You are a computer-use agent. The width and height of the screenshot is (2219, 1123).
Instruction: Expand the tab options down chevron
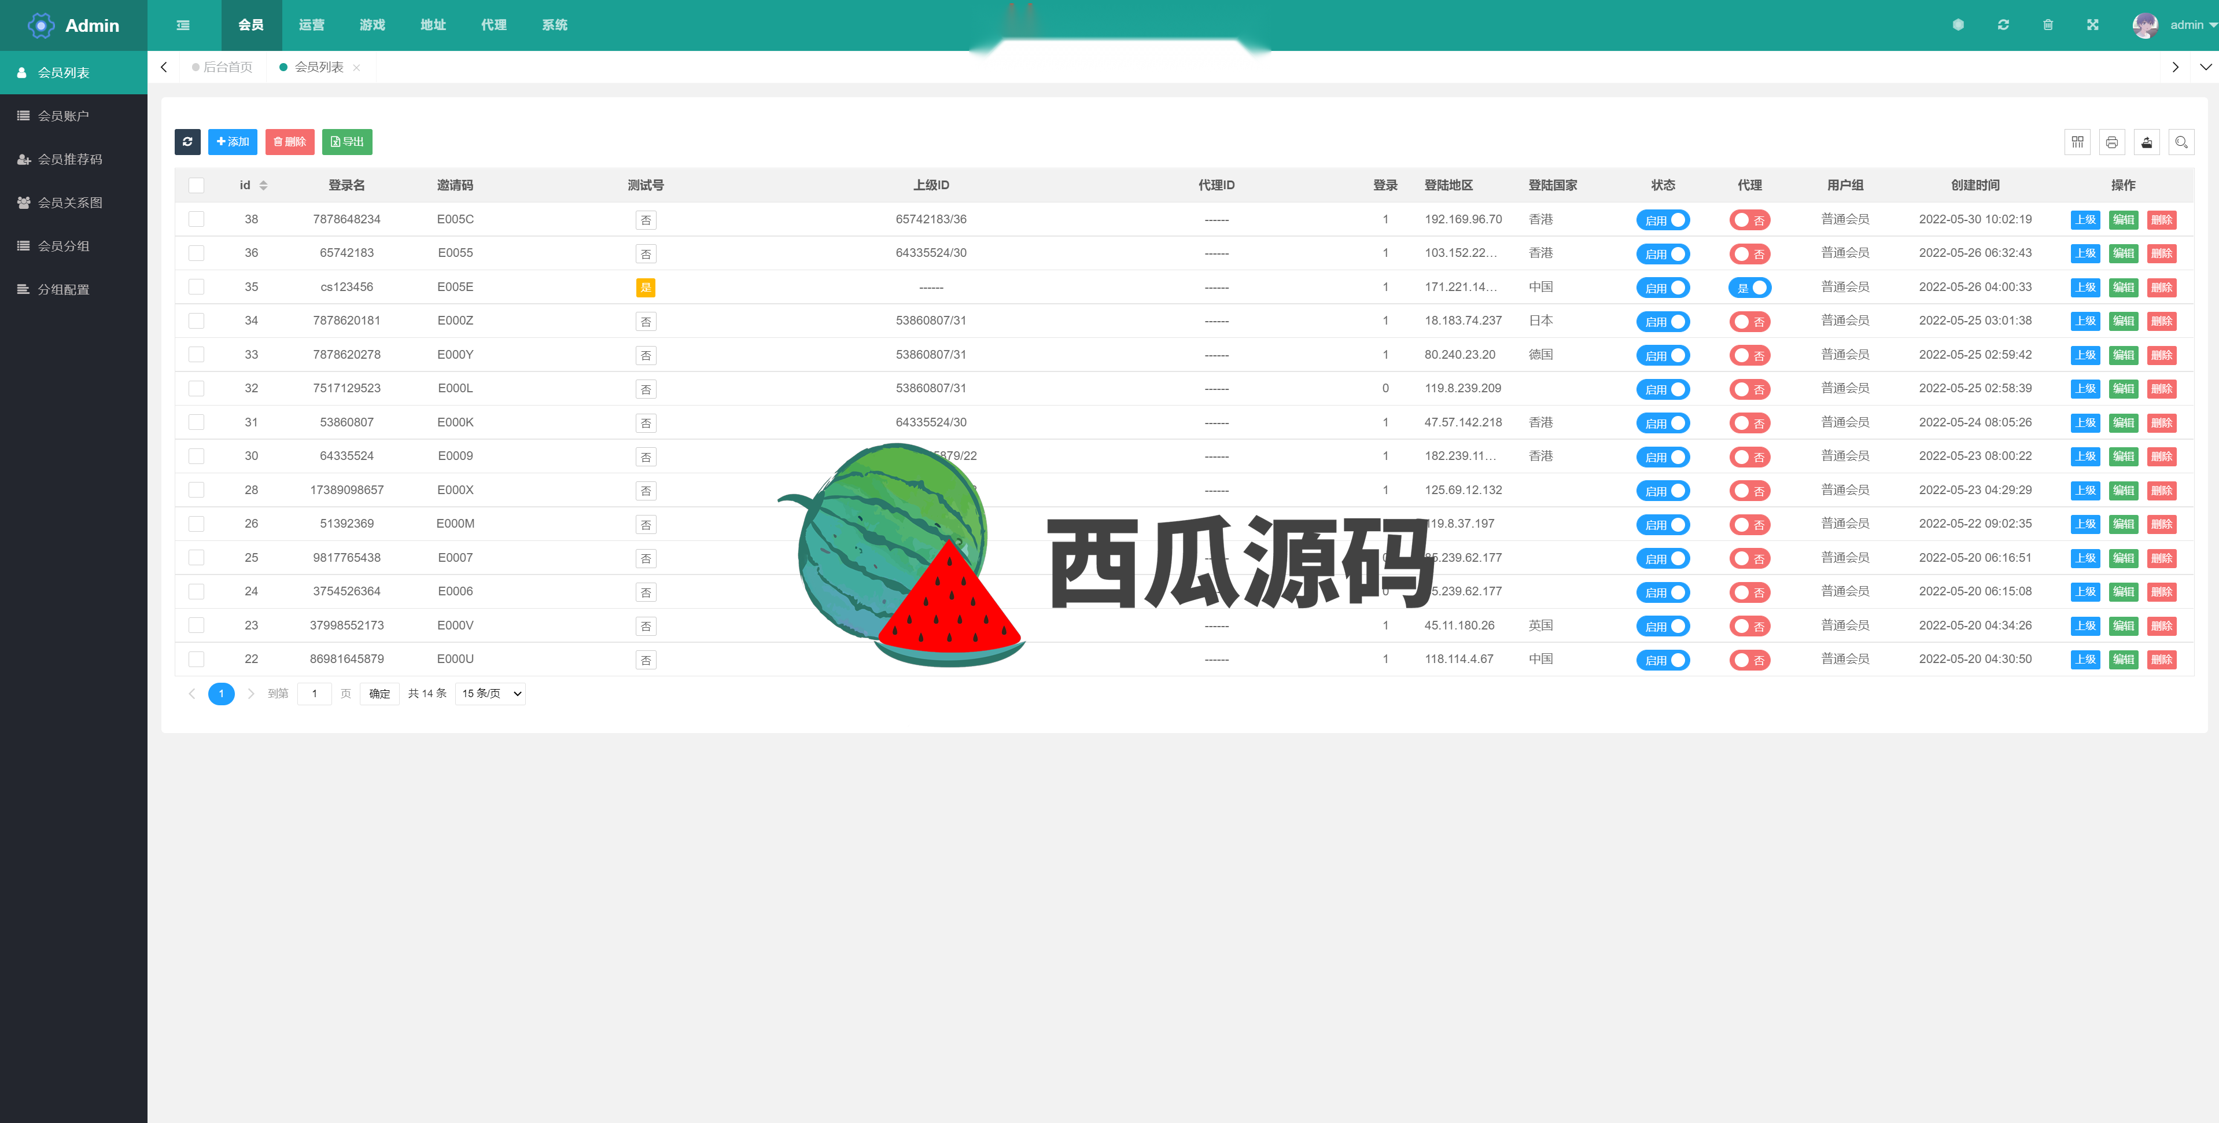(x=2205, y=67)
